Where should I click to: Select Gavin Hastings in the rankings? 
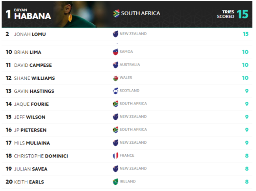[x=34, y=91]
